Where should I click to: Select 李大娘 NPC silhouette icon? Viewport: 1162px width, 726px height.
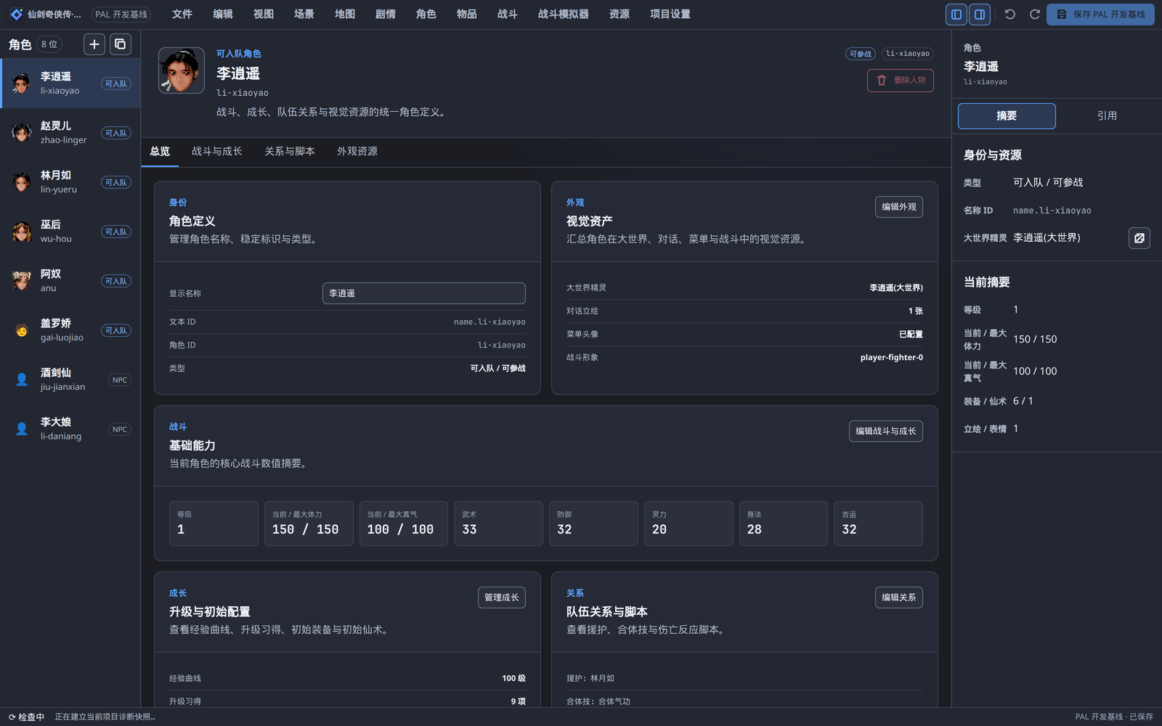click(x=22, y=429)
